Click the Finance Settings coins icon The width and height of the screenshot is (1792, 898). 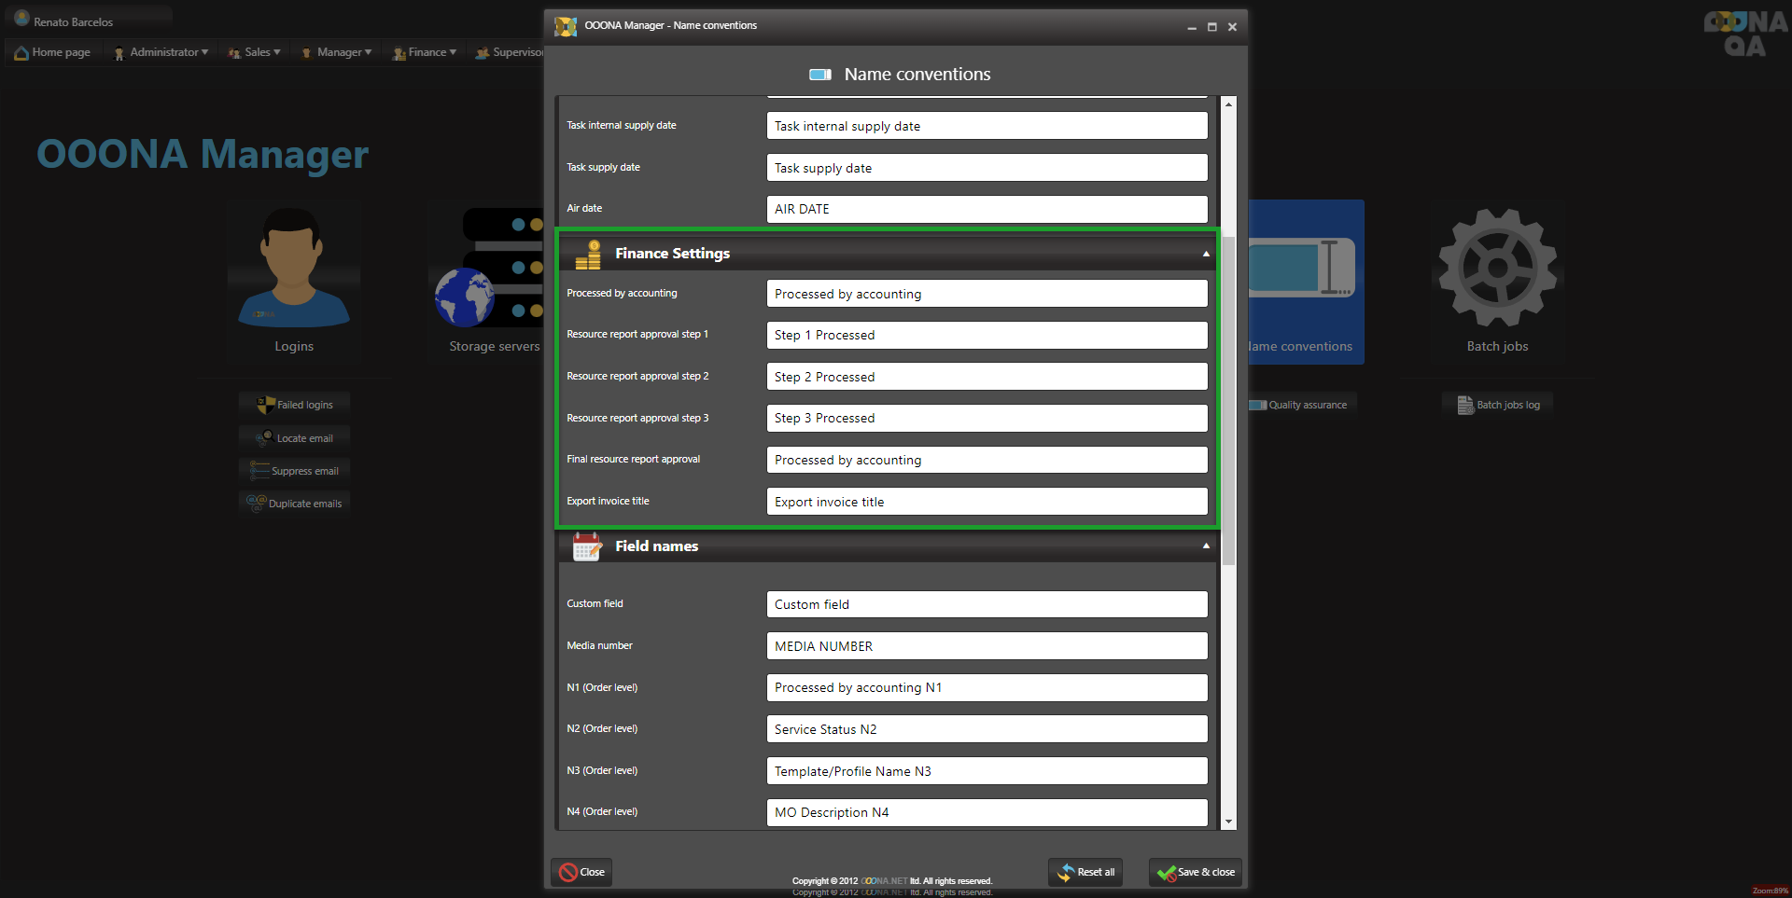[588, 254]
